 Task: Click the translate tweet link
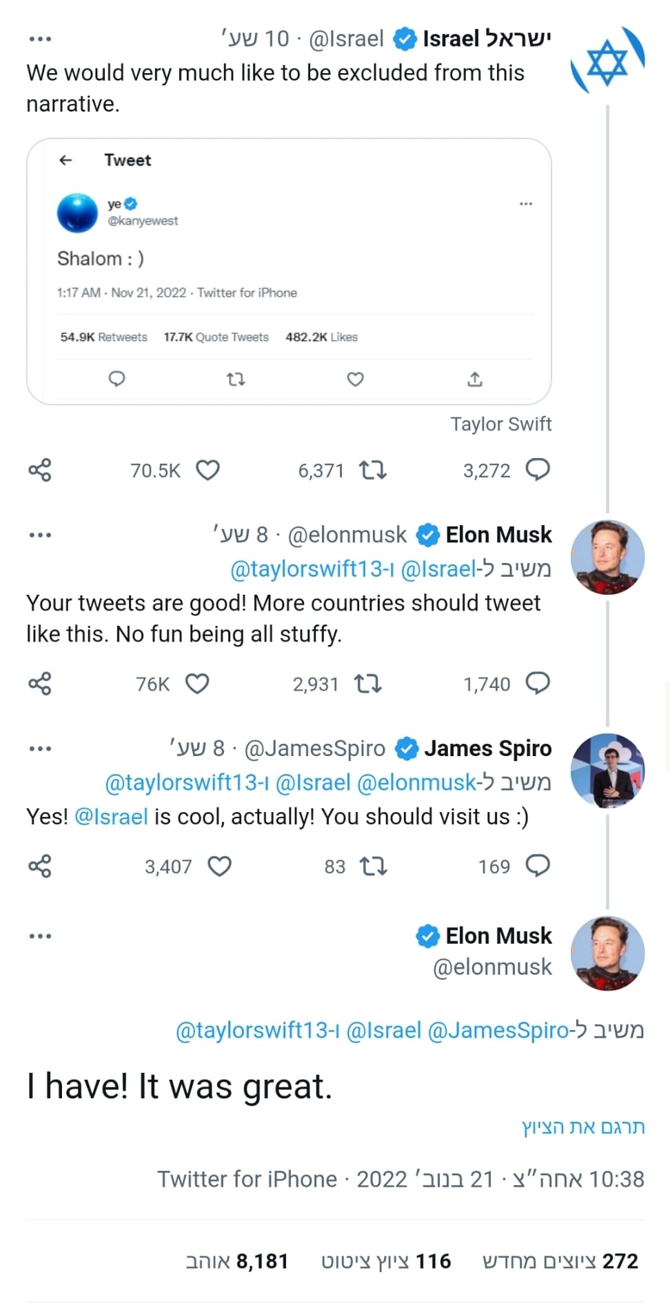coord(583,1127)
